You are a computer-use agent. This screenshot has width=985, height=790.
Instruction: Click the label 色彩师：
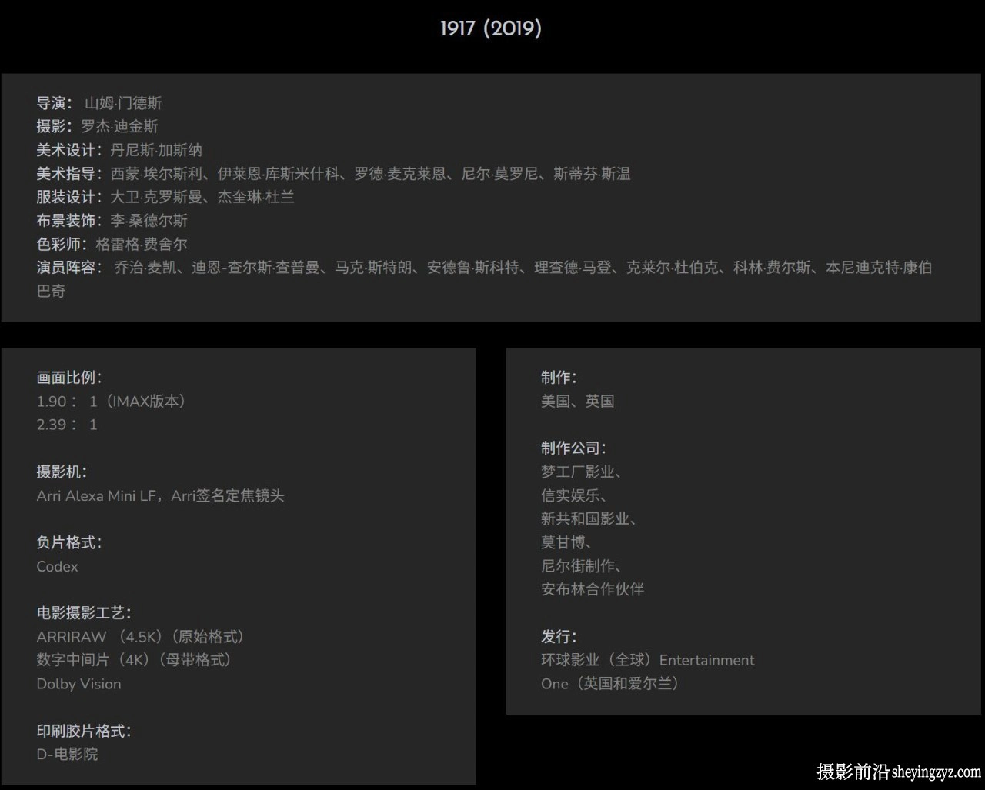click(63, 245)
